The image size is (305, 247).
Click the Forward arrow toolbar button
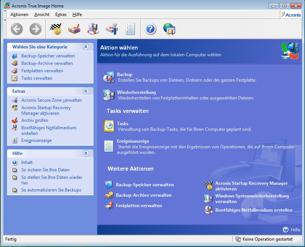pyautogui.click(x=36, y=29)
